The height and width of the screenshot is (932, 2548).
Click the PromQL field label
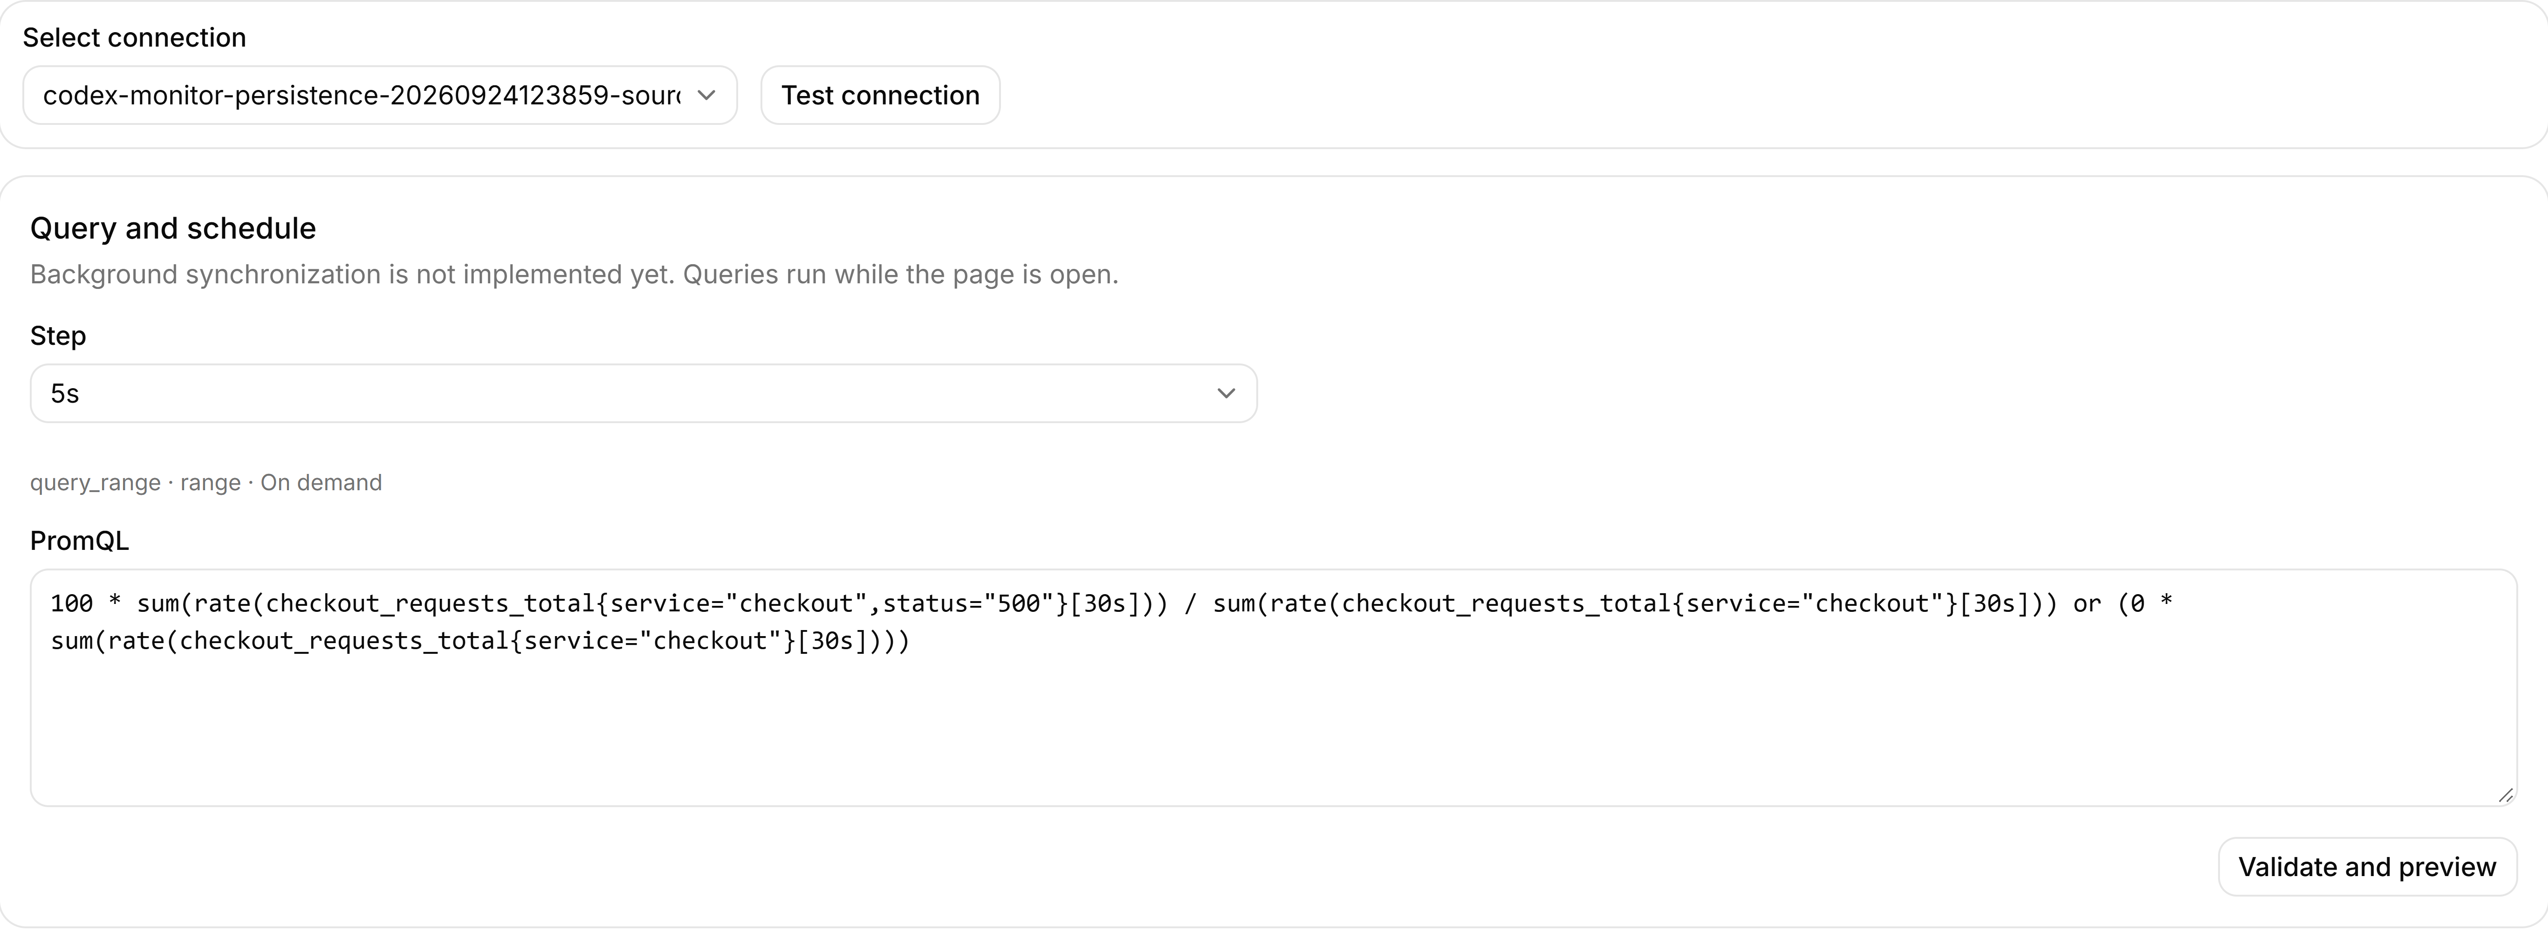pyautogui.click(x=79, y=540)
